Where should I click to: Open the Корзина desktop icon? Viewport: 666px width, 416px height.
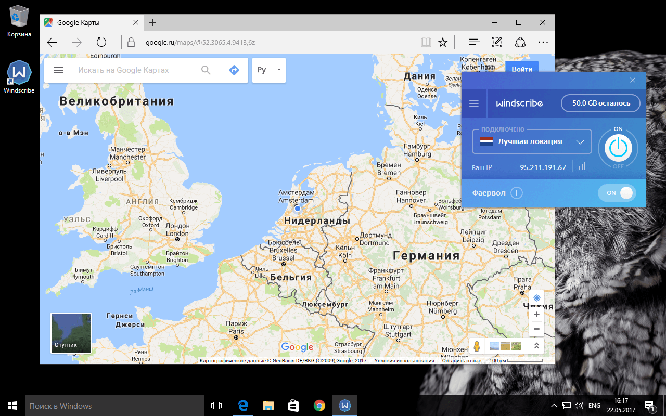click(x=19, y=22)
